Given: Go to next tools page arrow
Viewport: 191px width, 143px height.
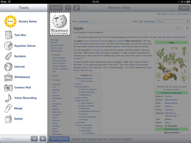Looking at the screenshot, I should [x=43, y=139].
